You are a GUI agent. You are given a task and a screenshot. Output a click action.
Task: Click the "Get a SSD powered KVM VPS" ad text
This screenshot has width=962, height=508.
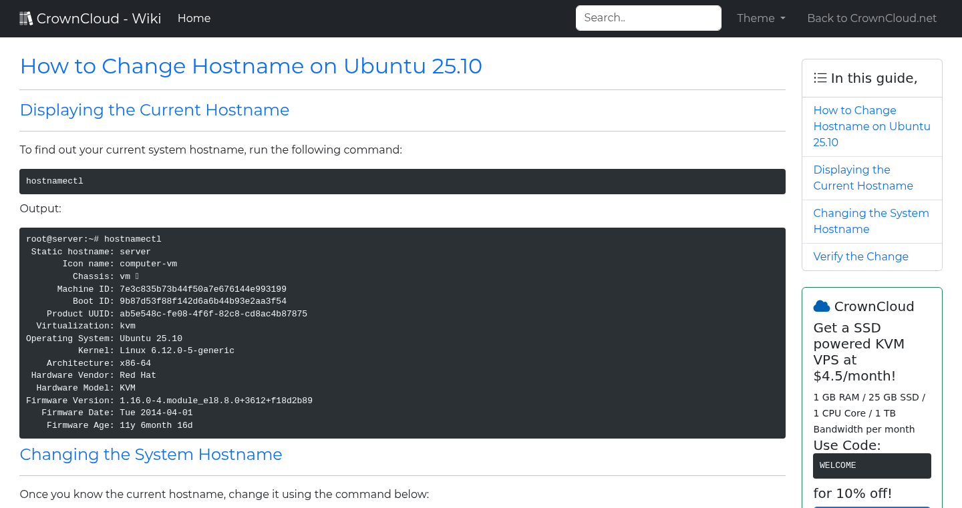[x=859, y=352]
